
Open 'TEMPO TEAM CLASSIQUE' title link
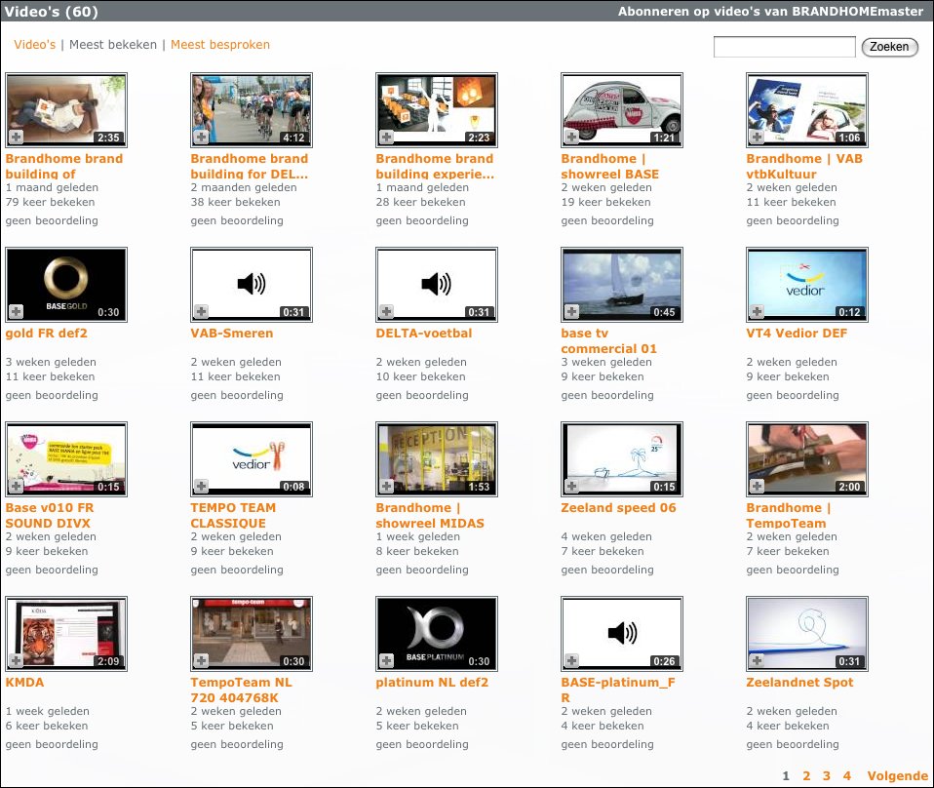[x=233, y=516]
